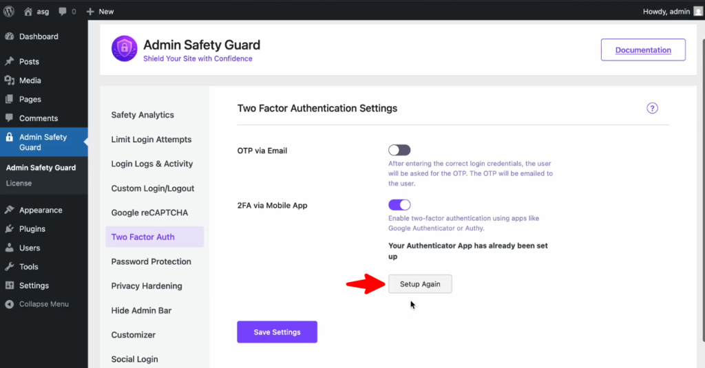Open the Password Protection settings tab
The height and width of the screenshot is (368, 705).
tap(151, 261)
